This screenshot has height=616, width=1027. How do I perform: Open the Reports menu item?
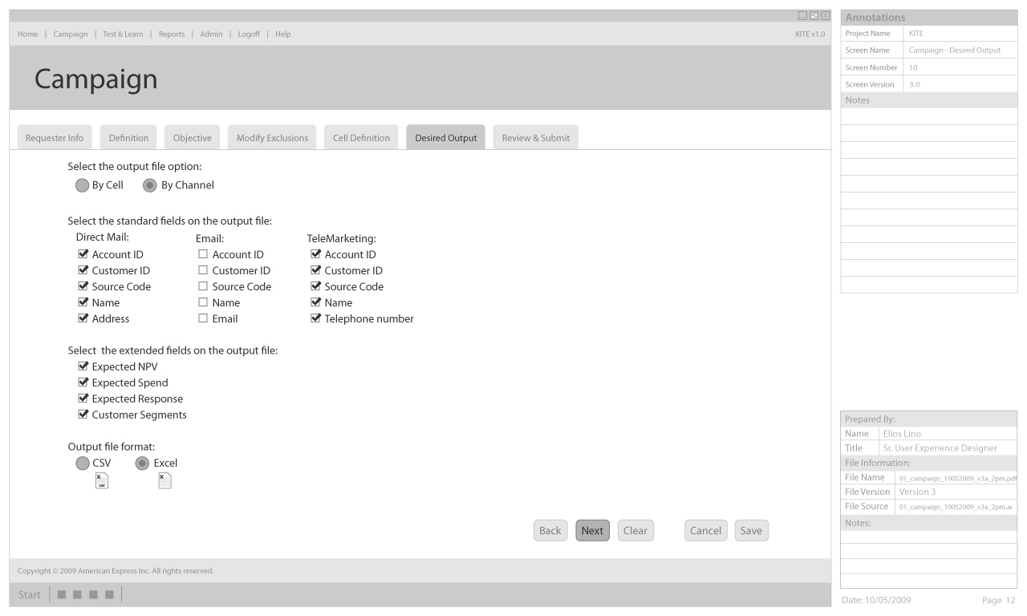[x=172, y=34]
